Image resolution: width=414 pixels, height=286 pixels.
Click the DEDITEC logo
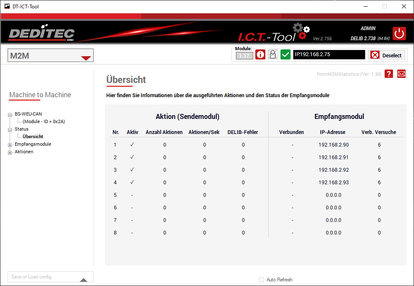point(42,34)
